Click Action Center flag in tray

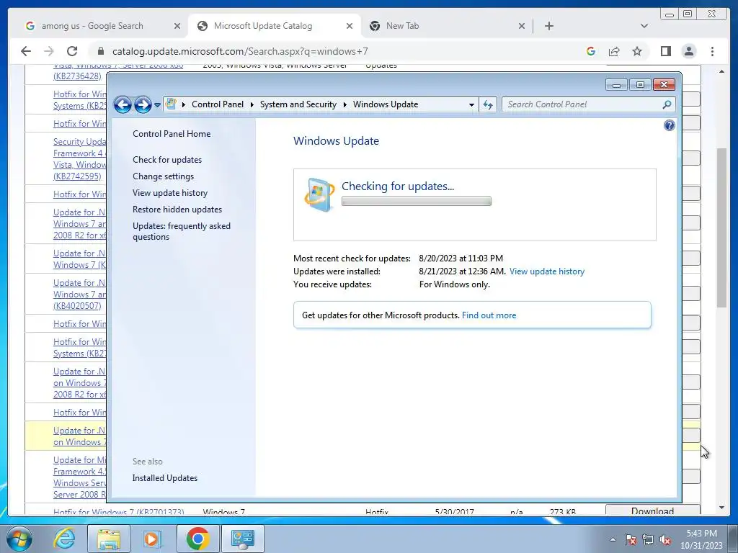click(x=631, y=540)
